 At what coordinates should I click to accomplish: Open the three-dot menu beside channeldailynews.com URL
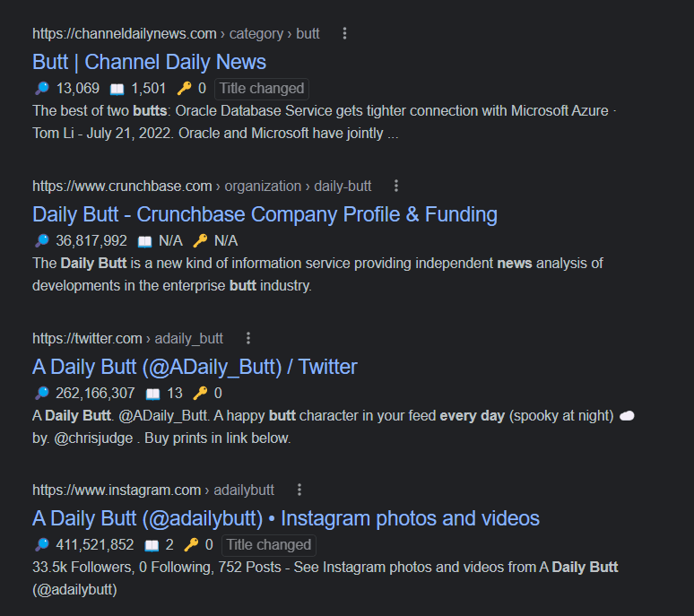click(344, 34)
